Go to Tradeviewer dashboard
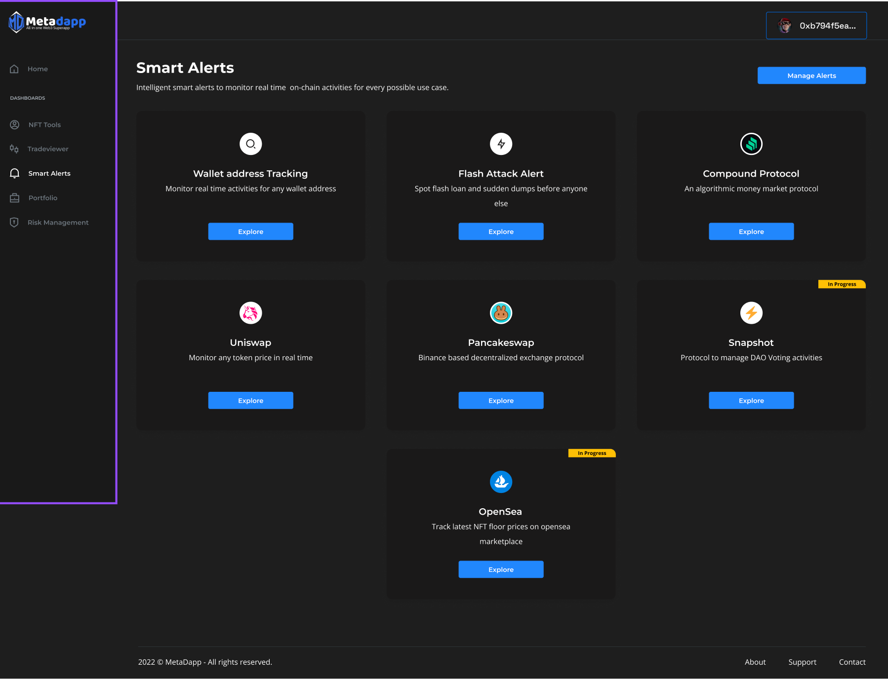 (48, 149)
